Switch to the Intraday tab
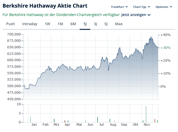 click(x=30, y=24)
